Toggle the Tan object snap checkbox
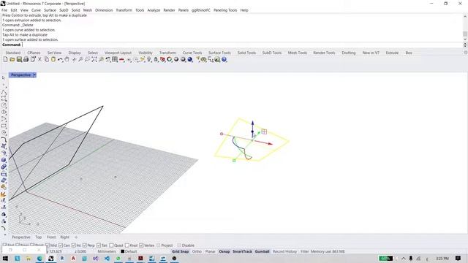The height and width of the screenshot is (263, 468). pos(99,245)
